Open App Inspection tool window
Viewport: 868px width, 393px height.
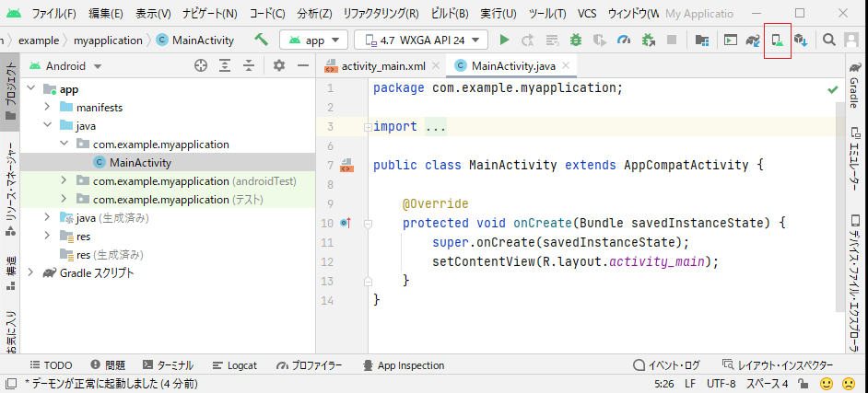[x=403, y=365]
